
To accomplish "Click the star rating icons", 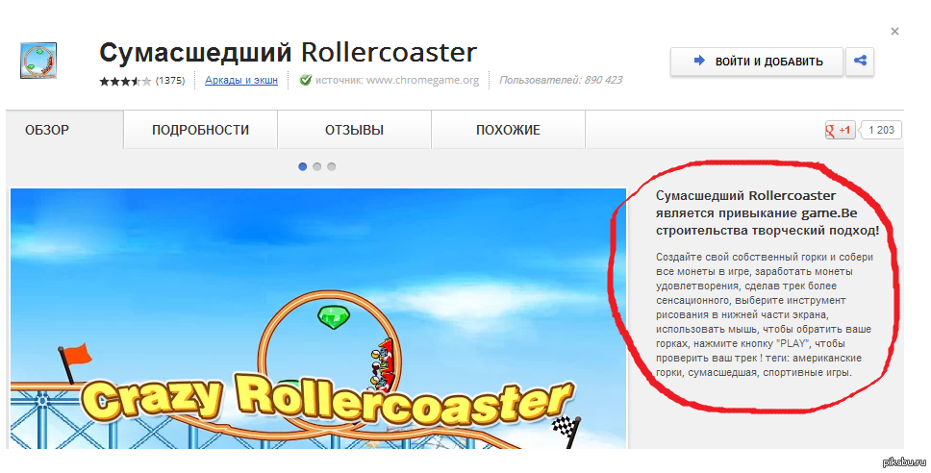I will tap(125, 81).
